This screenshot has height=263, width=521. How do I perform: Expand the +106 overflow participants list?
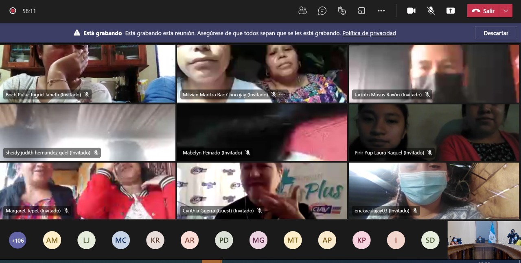18,240
